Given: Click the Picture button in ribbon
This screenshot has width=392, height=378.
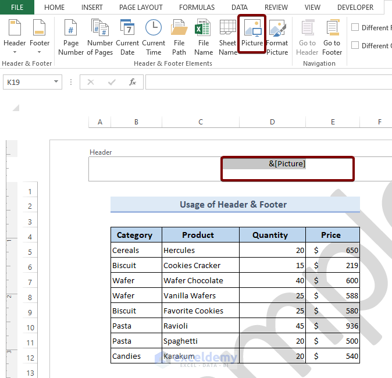Looking at the screenshot, I should [x=252, y=34].
